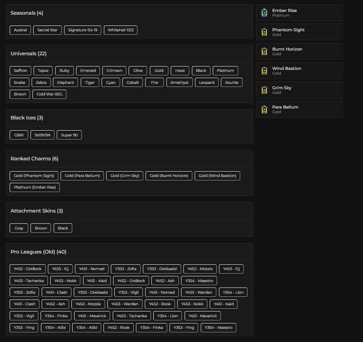The image size is (363, 342).
Task: Select the Brown attachment skin swatch
Action: (41, 228)
